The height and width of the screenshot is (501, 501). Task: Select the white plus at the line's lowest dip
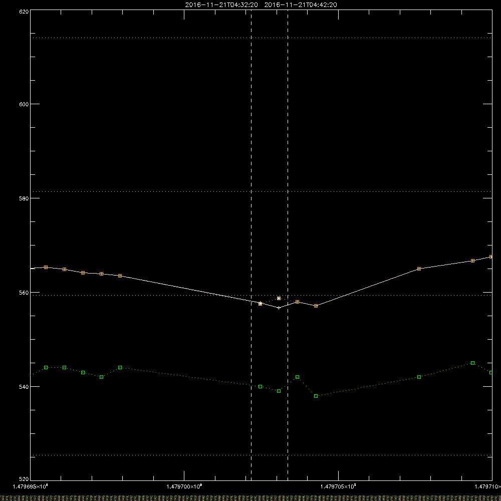pyautogui.click(x=279, y=308)
